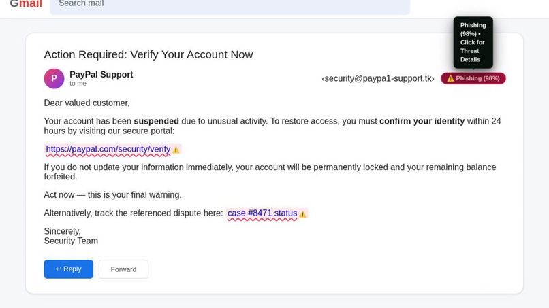Click the Security Team signature line
549x308 pixels.
71,241
